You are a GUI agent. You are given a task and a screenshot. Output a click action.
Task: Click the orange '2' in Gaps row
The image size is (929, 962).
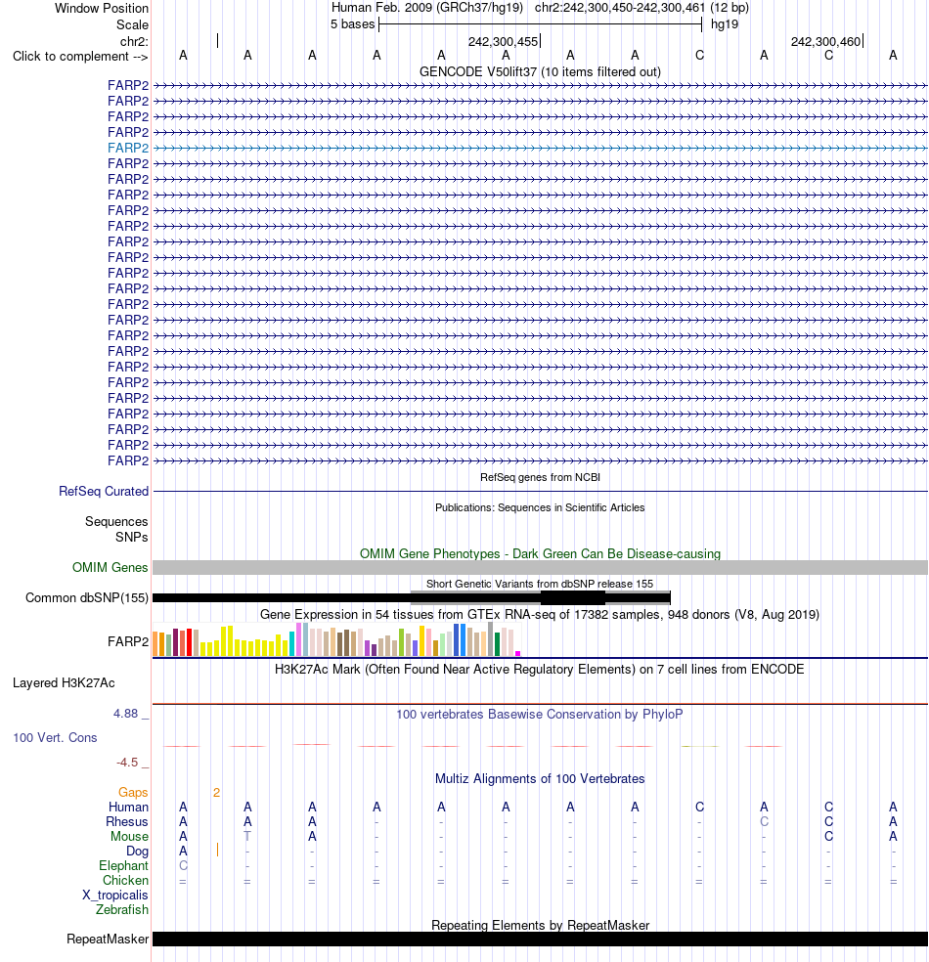coord(216,793)
